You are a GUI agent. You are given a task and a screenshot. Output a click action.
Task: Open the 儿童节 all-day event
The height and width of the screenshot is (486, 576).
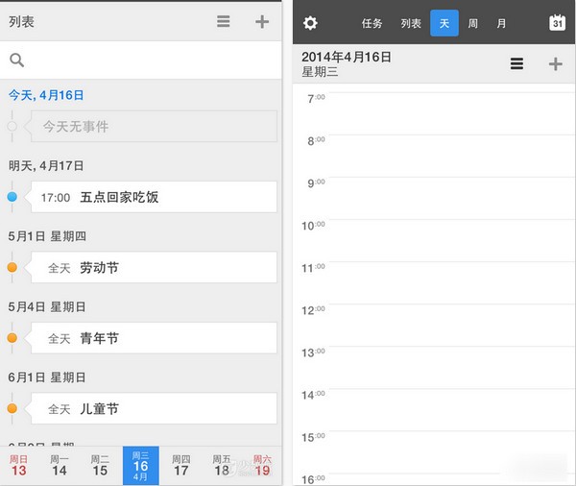click(154, 408)
